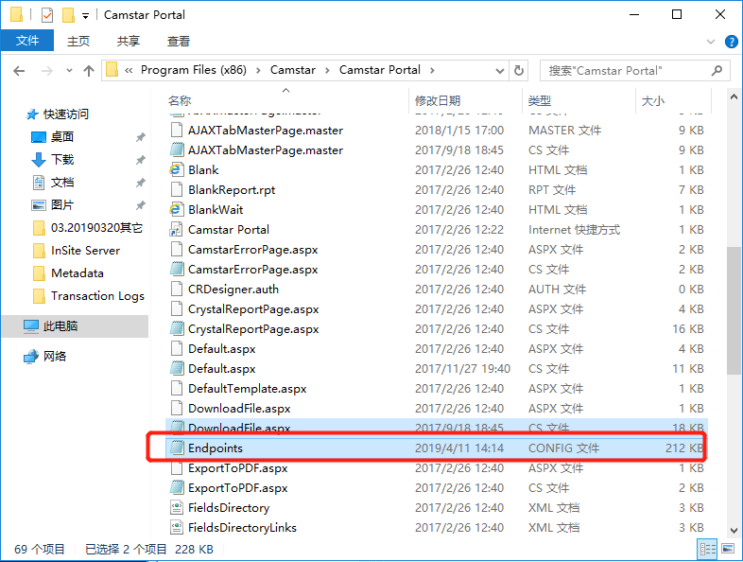
Task: Open the 文件 menu tab
Action: [x=27, y=41]
